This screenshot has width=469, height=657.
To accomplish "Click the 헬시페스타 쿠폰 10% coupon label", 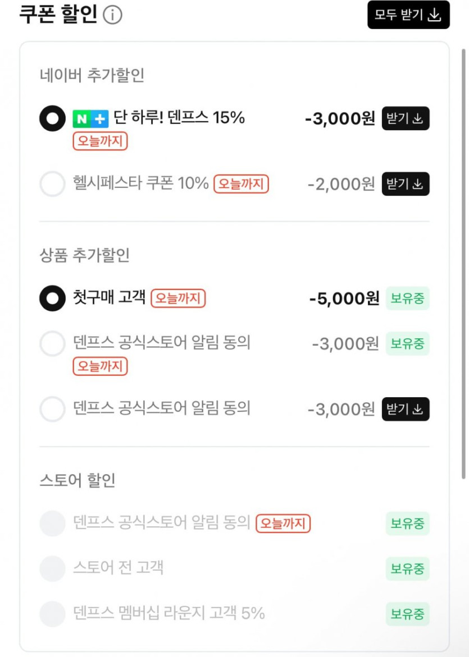I will click(x=140, y=183).
